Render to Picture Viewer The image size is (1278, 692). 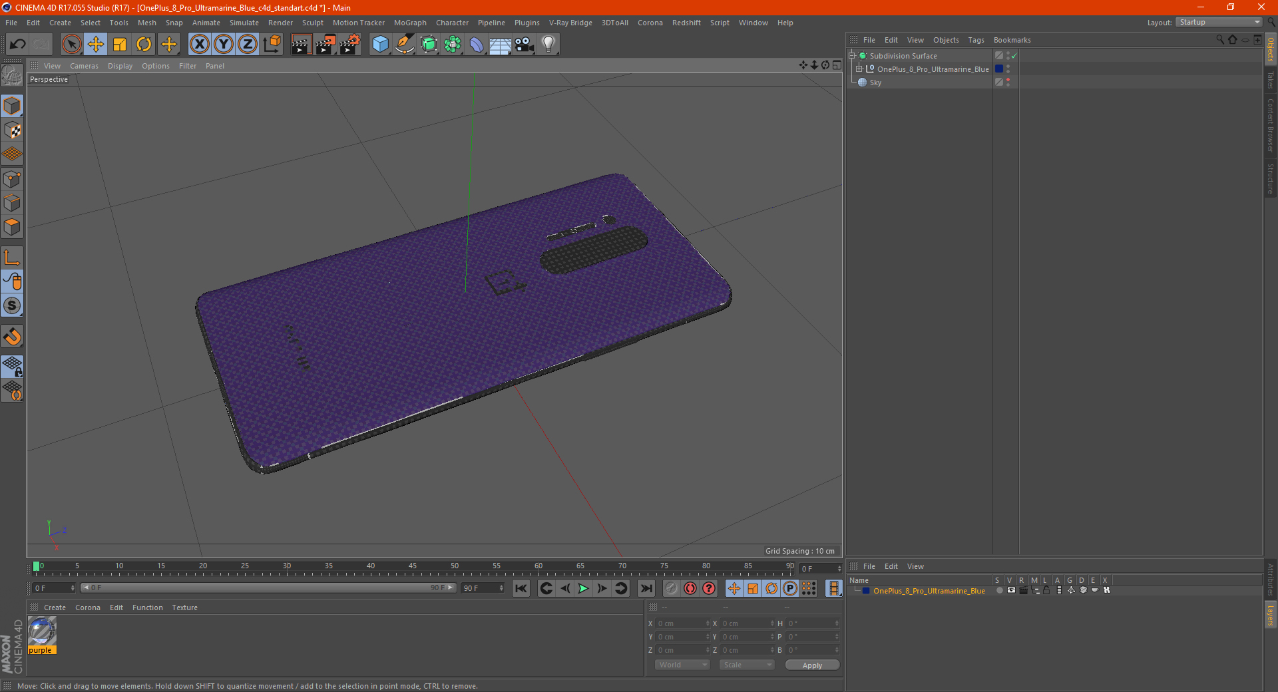coord(325,45)
